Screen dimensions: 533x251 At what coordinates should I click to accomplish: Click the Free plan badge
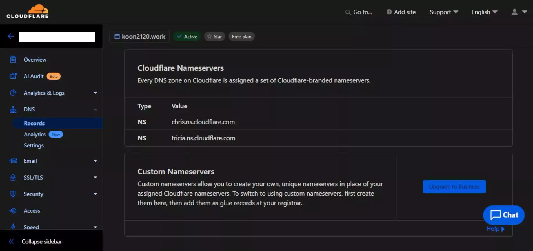(241, 37)
